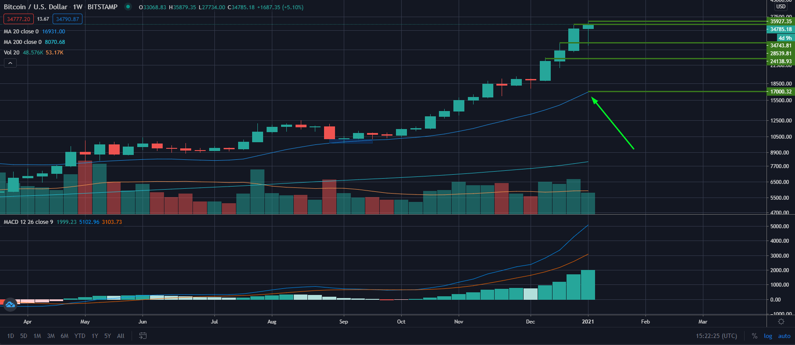This screenshot has width=795, height=345.
Task: Click the red sell price 34777.20 button
Action: click(18, 19)
